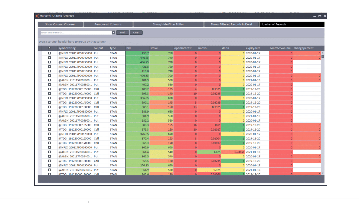The image size is (359, 203).
Task: Check the box for NFLX 200117P00650000 row
Action: [49, 165]
